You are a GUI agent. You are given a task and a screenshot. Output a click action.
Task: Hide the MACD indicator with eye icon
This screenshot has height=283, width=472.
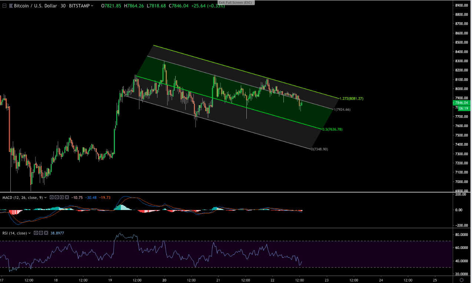[52, 197]
